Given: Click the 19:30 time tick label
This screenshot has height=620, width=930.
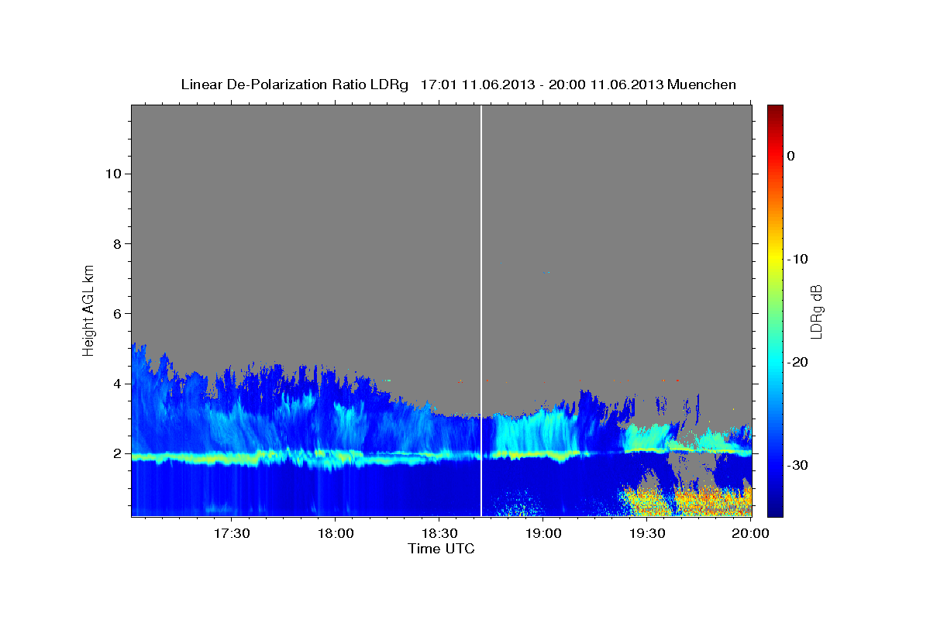Looking at the screenshot, I should tap(646, 533).
